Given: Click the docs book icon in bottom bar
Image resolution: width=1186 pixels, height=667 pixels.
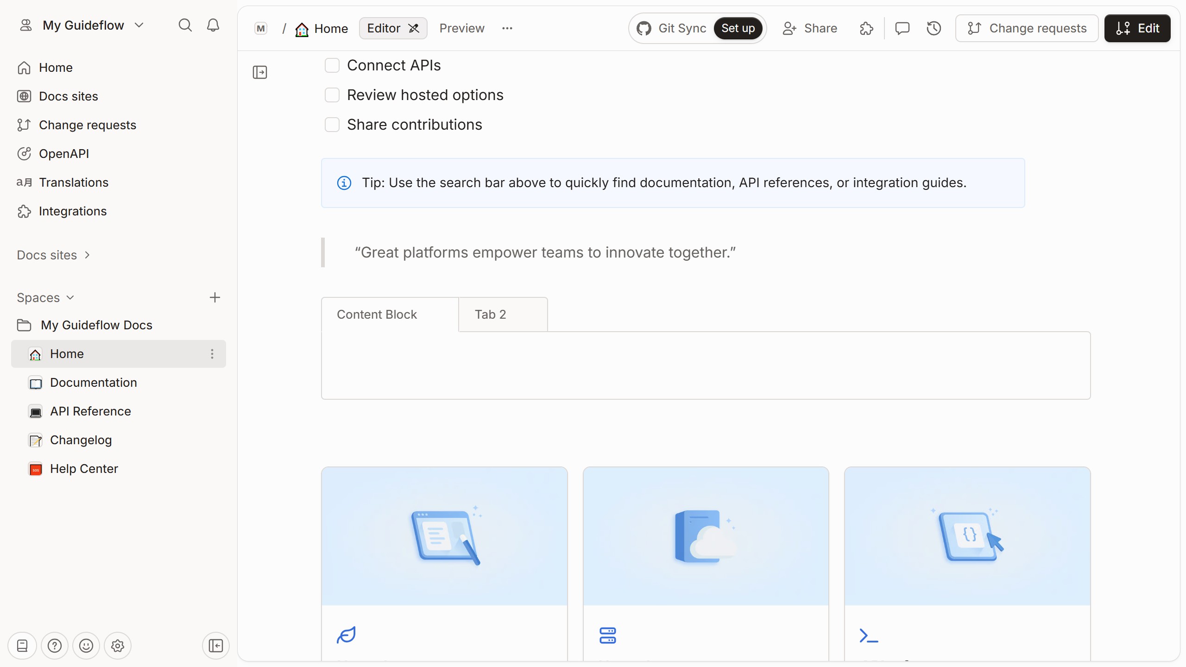Looking at the screenshot, I should [22, 646].
